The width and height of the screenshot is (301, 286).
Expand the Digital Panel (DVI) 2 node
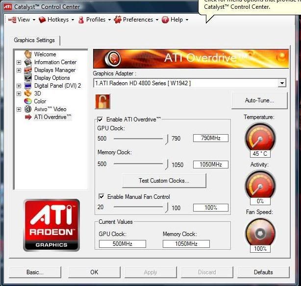[19, 86]
